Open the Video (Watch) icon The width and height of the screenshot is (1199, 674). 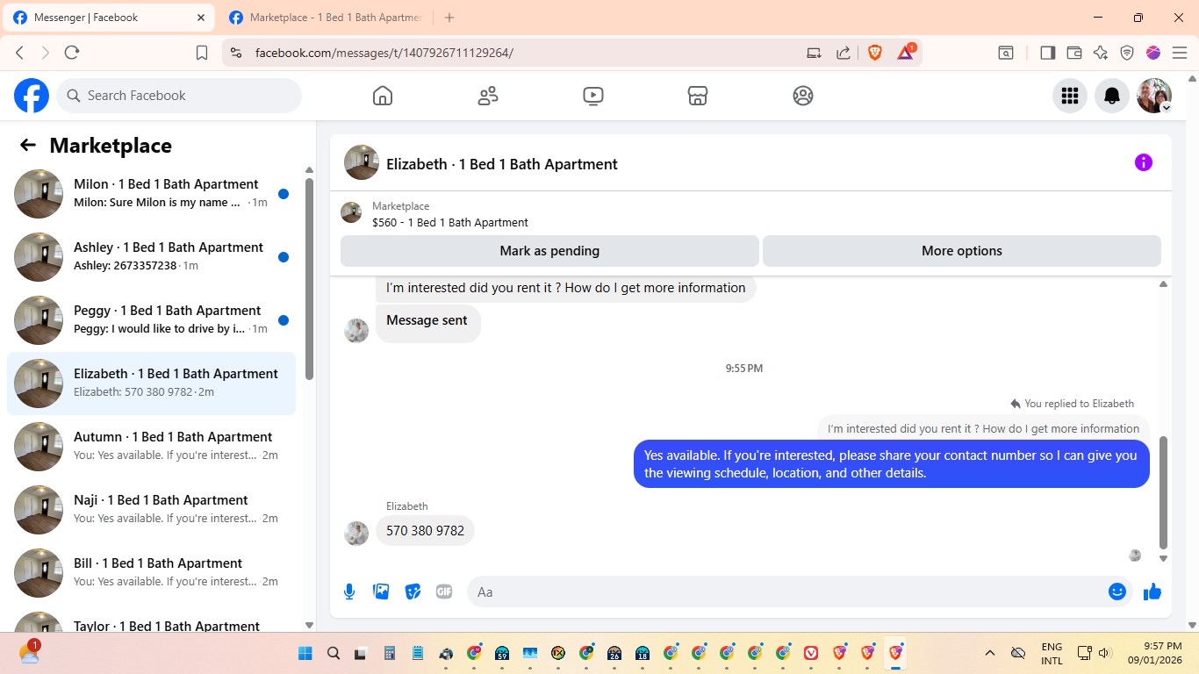593,96
